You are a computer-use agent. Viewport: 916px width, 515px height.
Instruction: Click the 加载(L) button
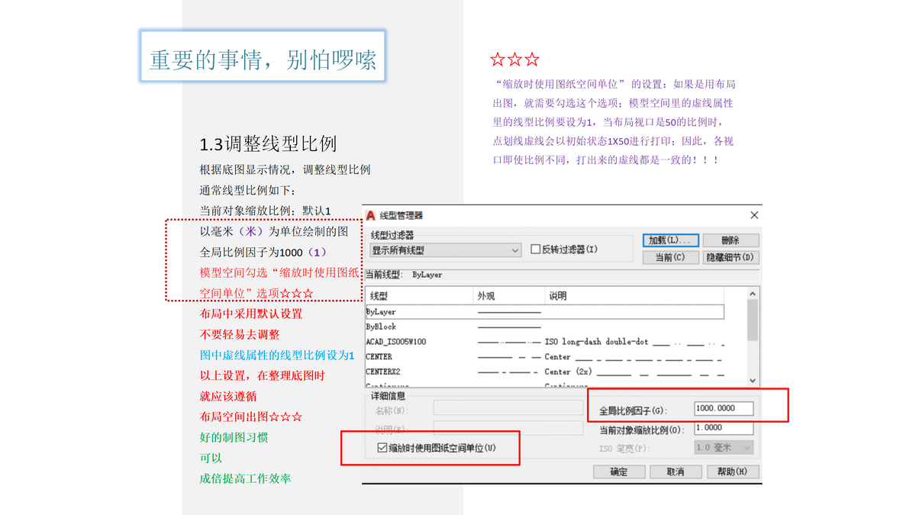(x=670, y=240)
